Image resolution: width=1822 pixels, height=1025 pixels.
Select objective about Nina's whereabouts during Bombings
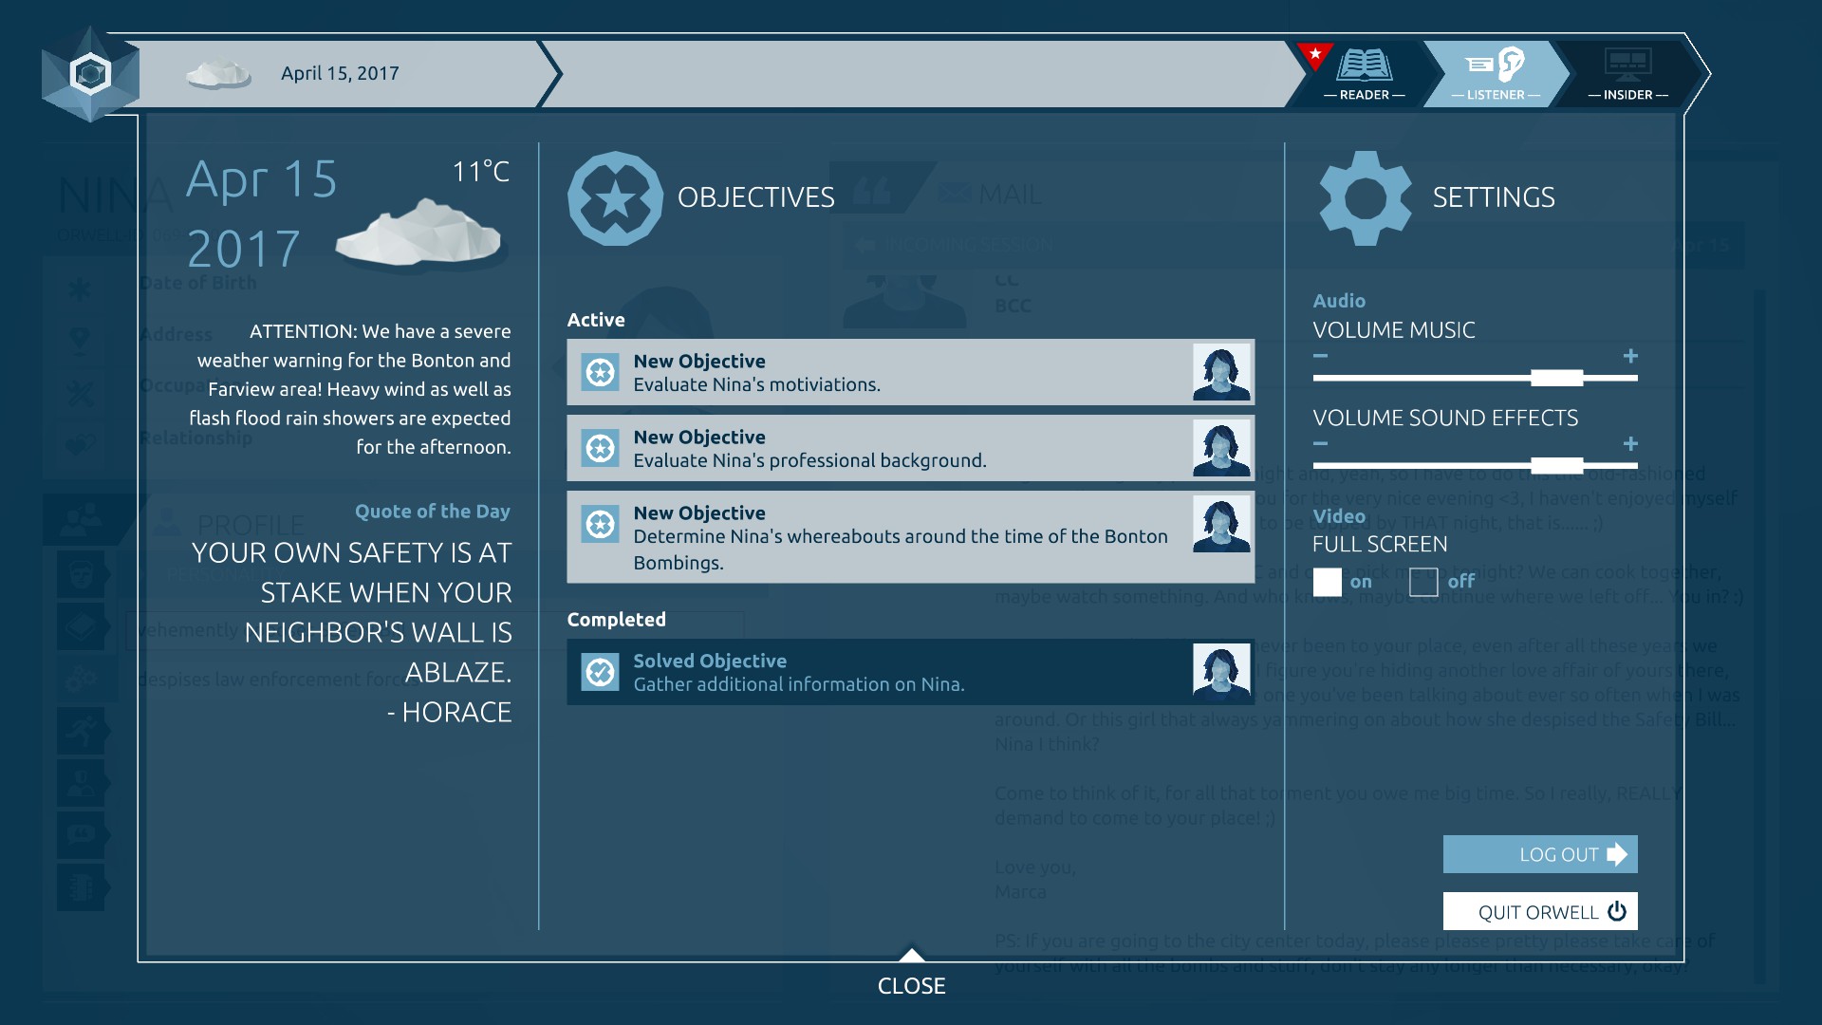(x=910, y=536)
